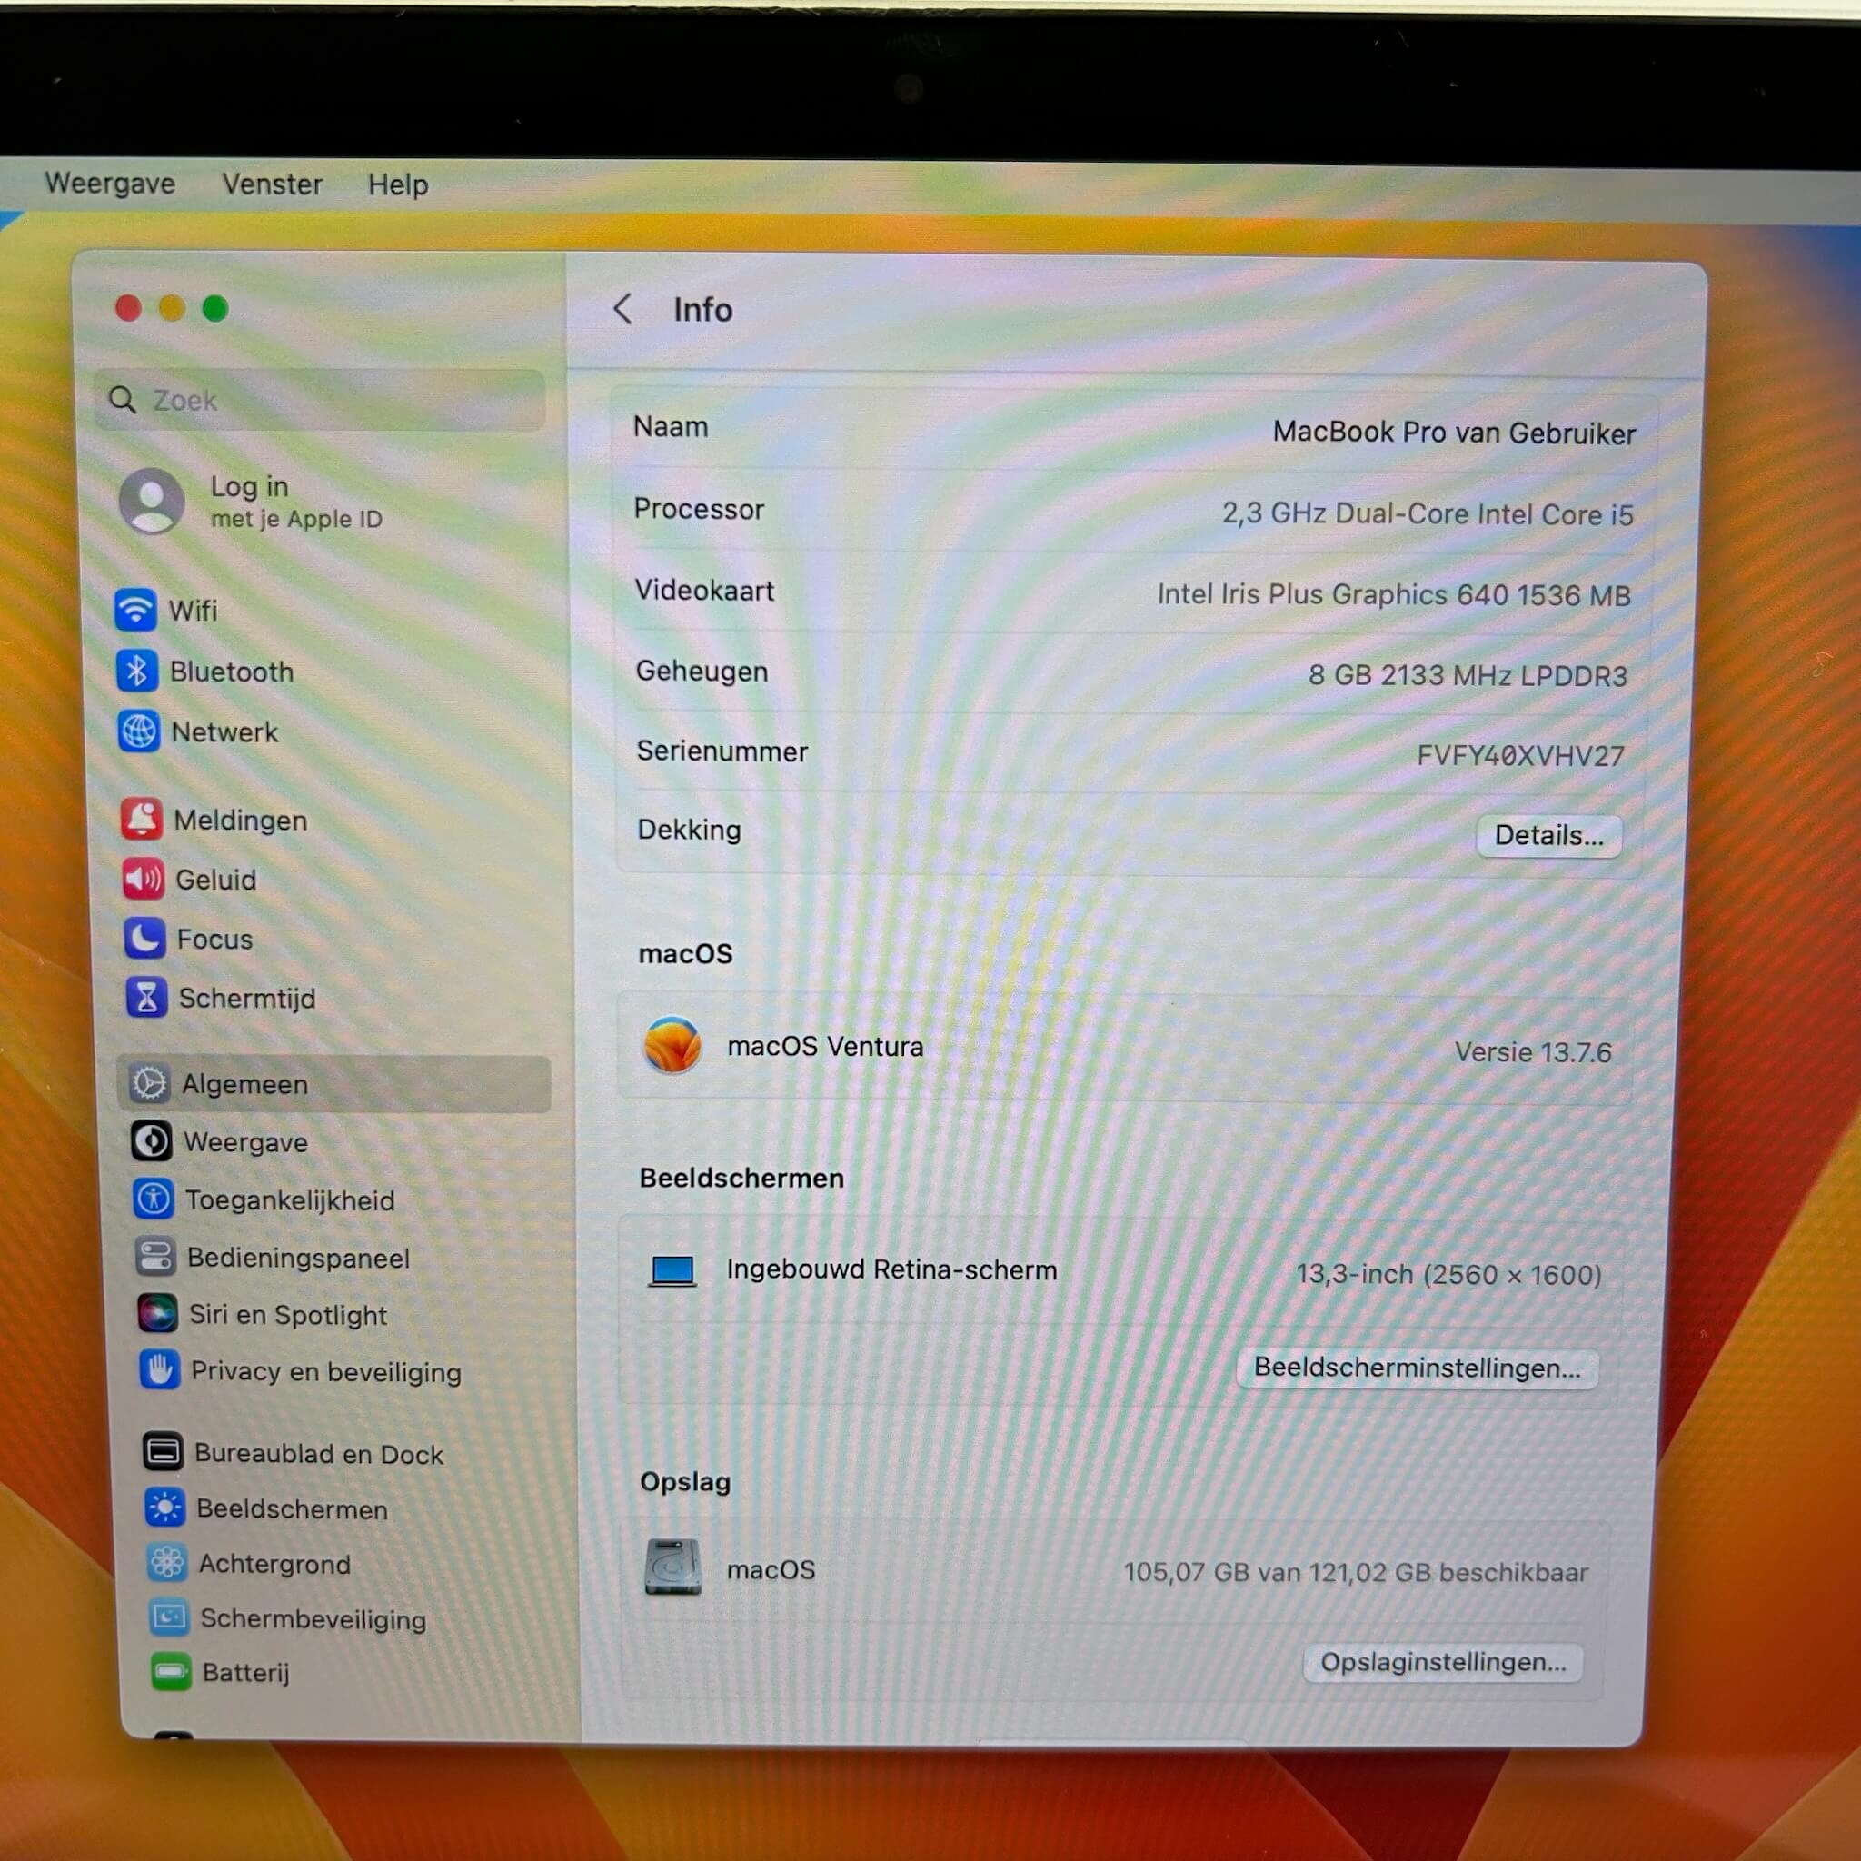The width and height of the screenshot is (1861, 1861).
Task: Click 'Versie 13.7.6' text
Action: 1533,1052
